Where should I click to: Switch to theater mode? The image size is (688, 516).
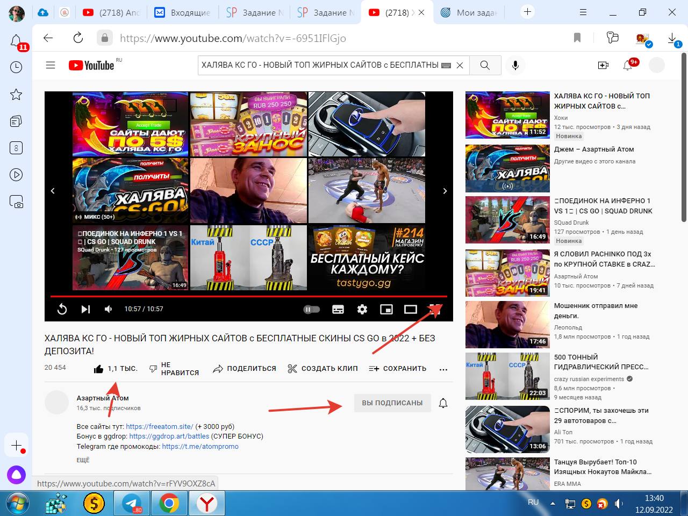411,309
